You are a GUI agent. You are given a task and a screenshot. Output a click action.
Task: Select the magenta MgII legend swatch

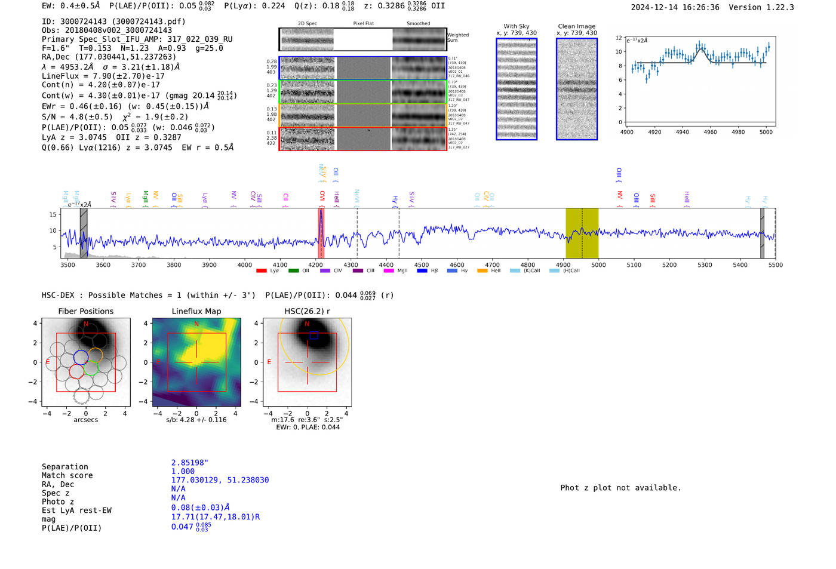coord(389,271)
